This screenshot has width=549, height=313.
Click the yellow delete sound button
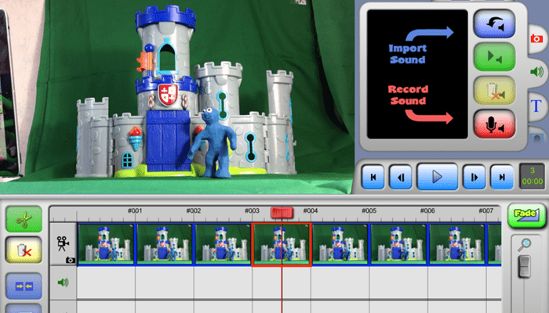coord(494,91)
